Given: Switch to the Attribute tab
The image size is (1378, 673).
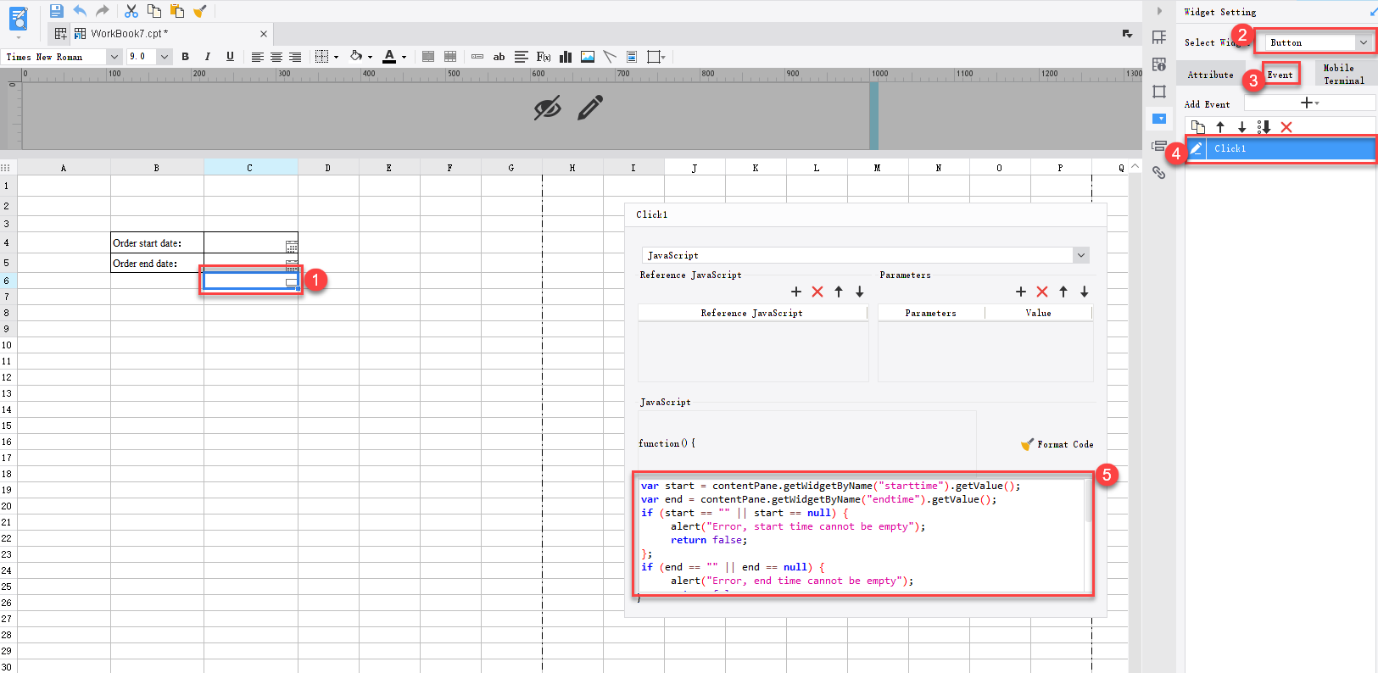Looking at the screenshot, I should pyautogui.click(x=1210, y=75).
